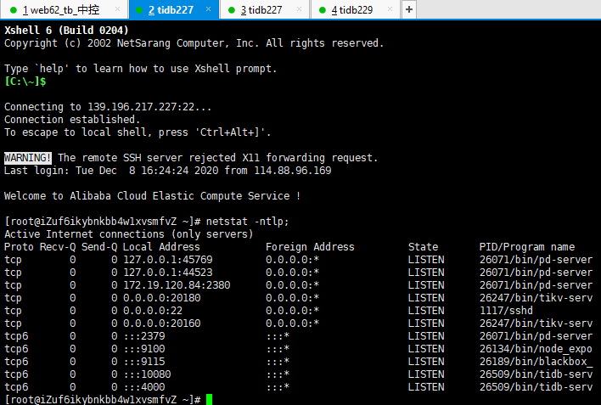Open the tidb229 session tab
This screenshot has width=601, height=405.
click(x=352, y=10)
